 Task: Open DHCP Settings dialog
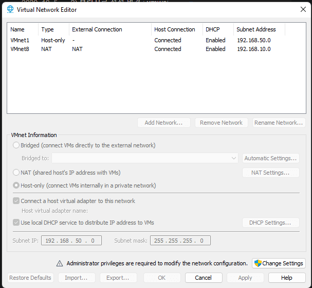point(270,223)
